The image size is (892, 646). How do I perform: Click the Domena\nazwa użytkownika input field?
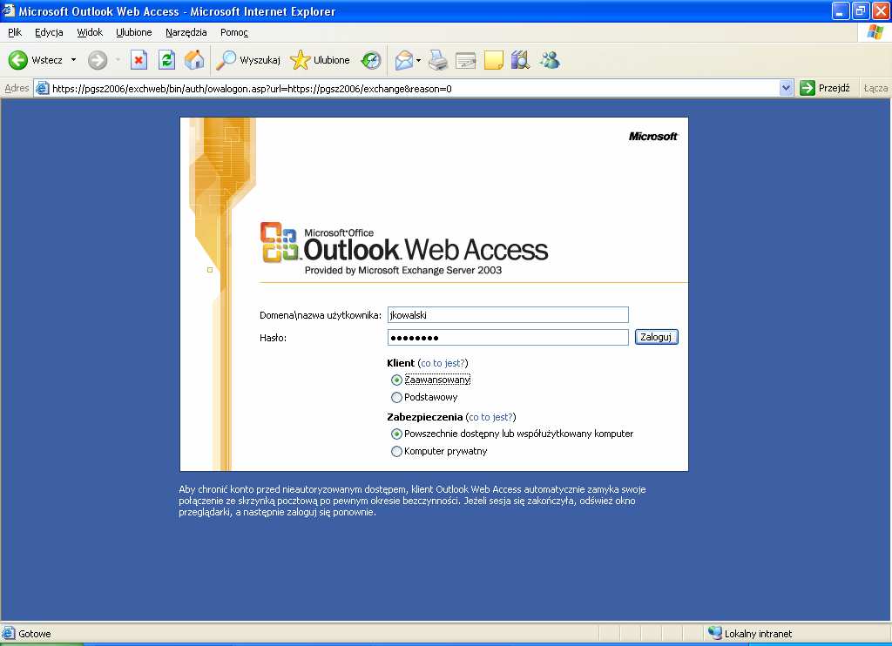pos(508,314)
